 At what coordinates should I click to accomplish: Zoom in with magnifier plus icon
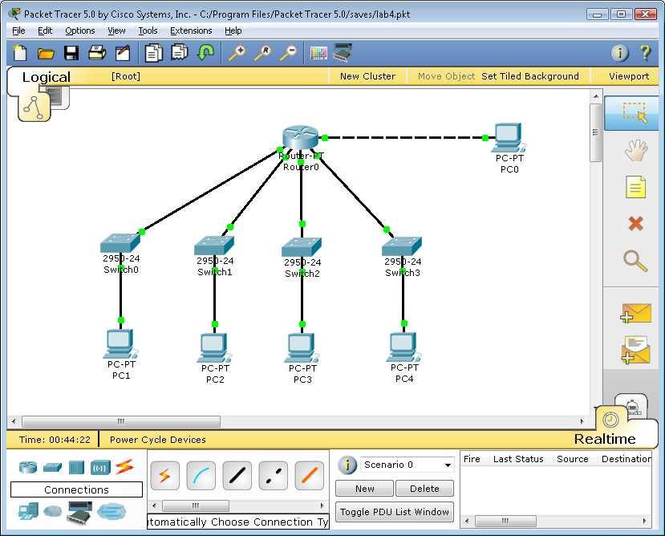tap(237, 53)
